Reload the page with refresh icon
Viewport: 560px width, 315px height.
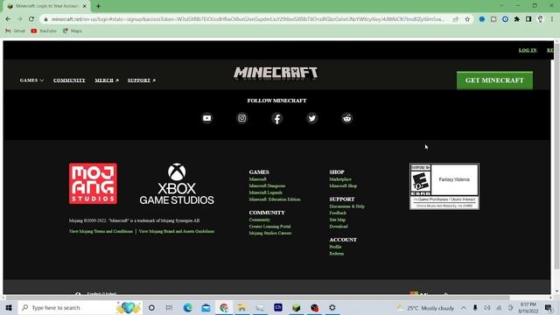(31, 19)
